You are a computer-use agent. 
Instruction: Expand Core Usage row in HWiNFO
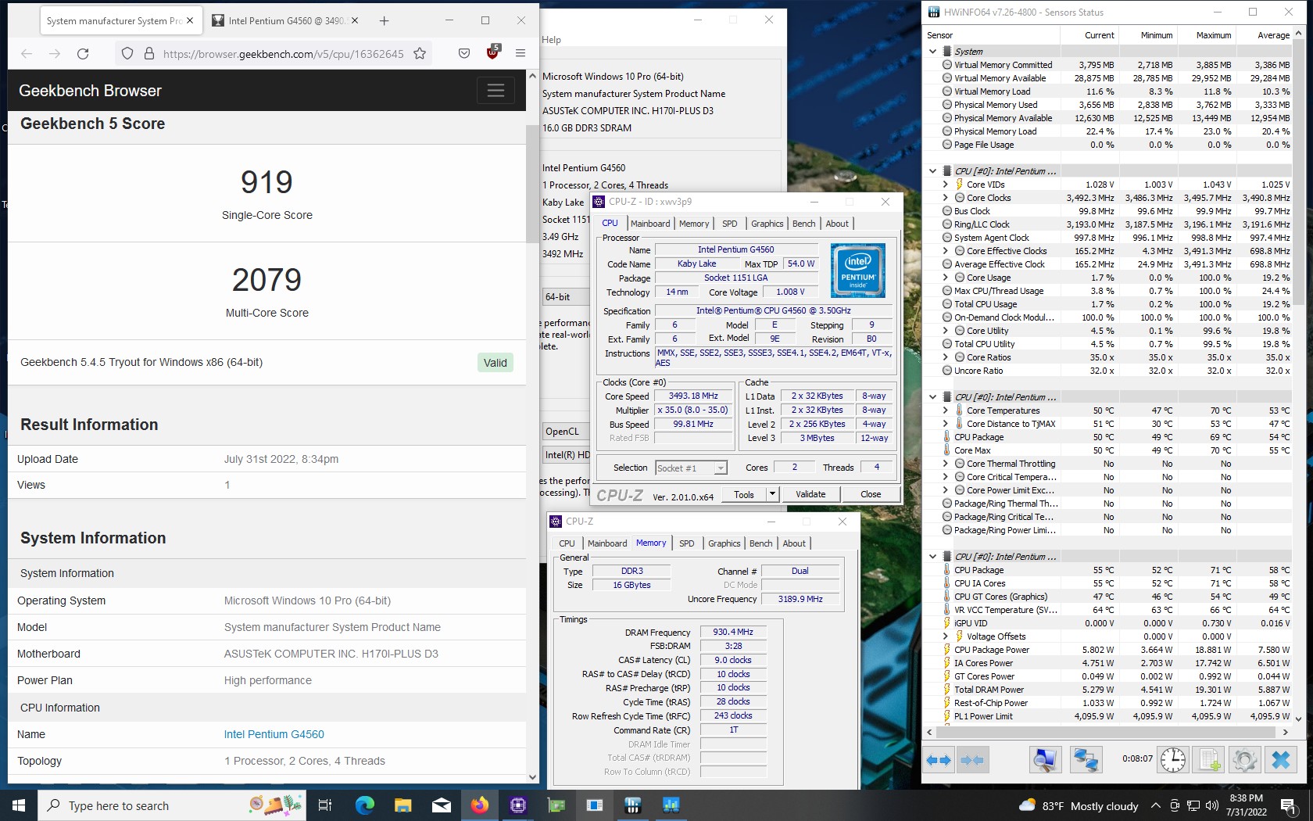[x=945, y=278]
